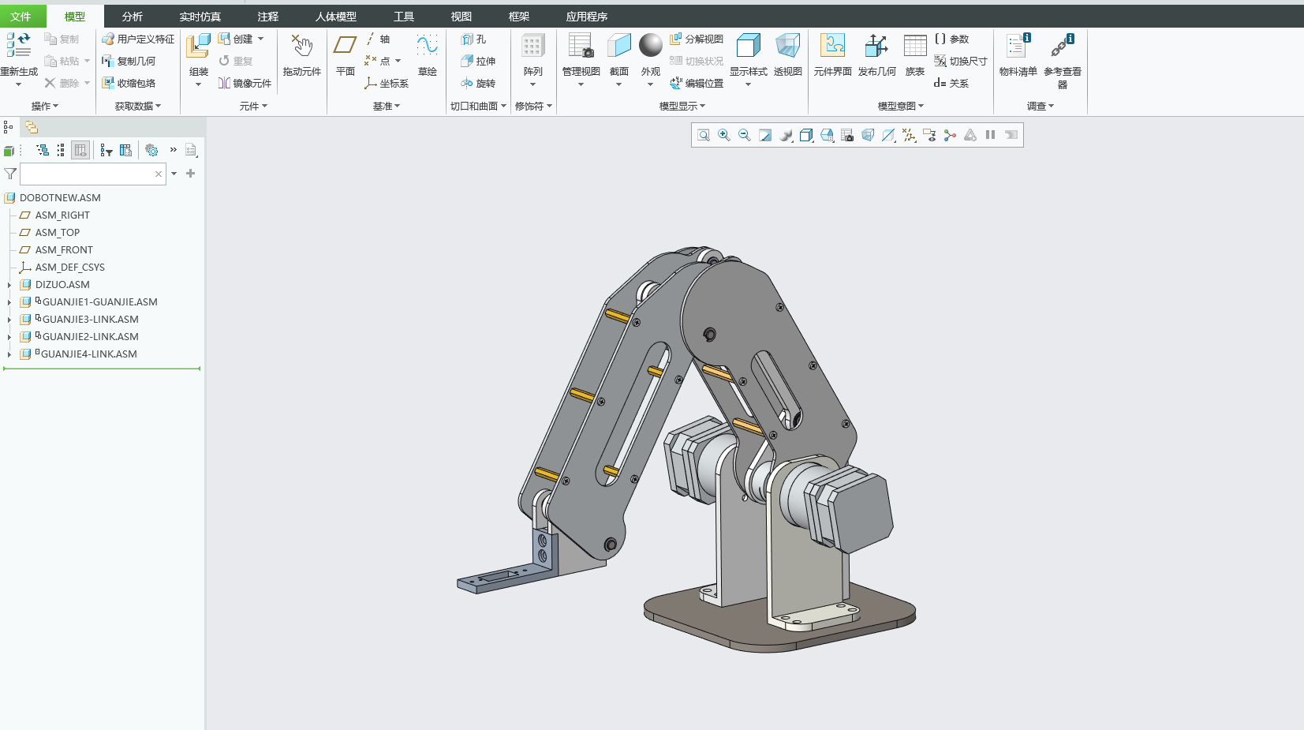Expand the GUANJIE1-GUANJIE.ASM node
Viewport: 1304px width, 730px height.
9,302
